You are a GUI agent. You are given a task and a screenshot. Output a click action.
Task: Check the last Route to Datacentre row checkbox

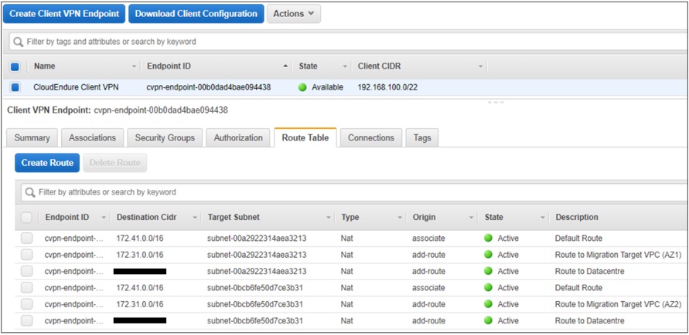point(27,321)
